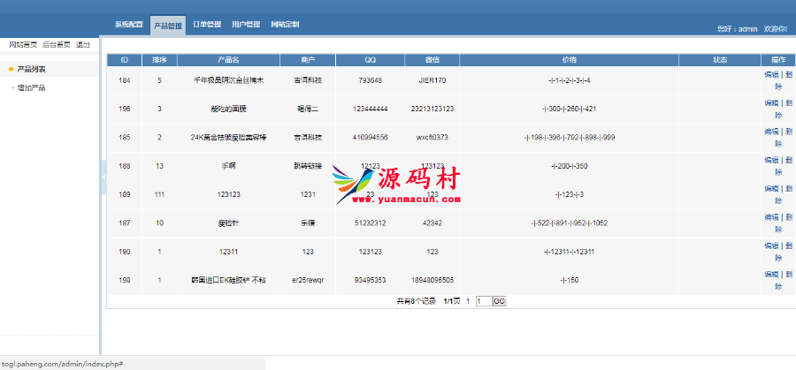Click the small arrow icon beside 增加产品
Viewport: 796px width, 370px height.
pos(11,87)
